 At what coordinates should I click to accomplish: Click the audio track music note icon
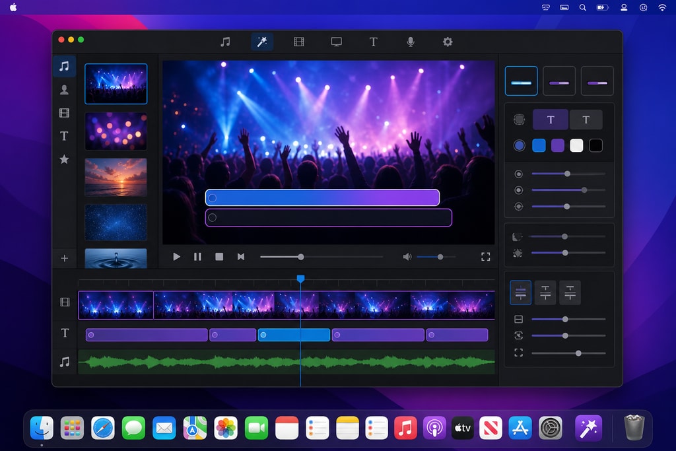coord(65,362)
